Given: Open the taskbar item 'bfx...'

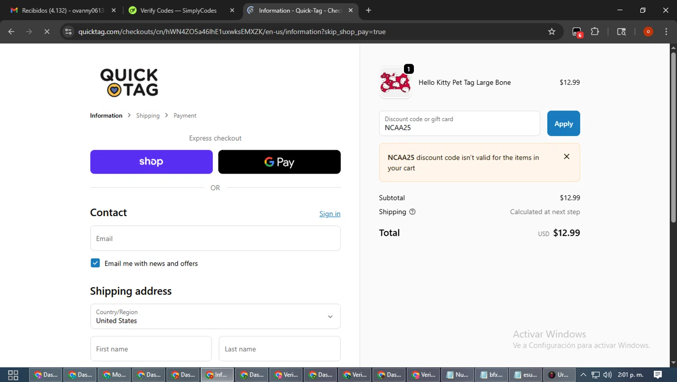Looking at the screenshot, I should point(492,375).
